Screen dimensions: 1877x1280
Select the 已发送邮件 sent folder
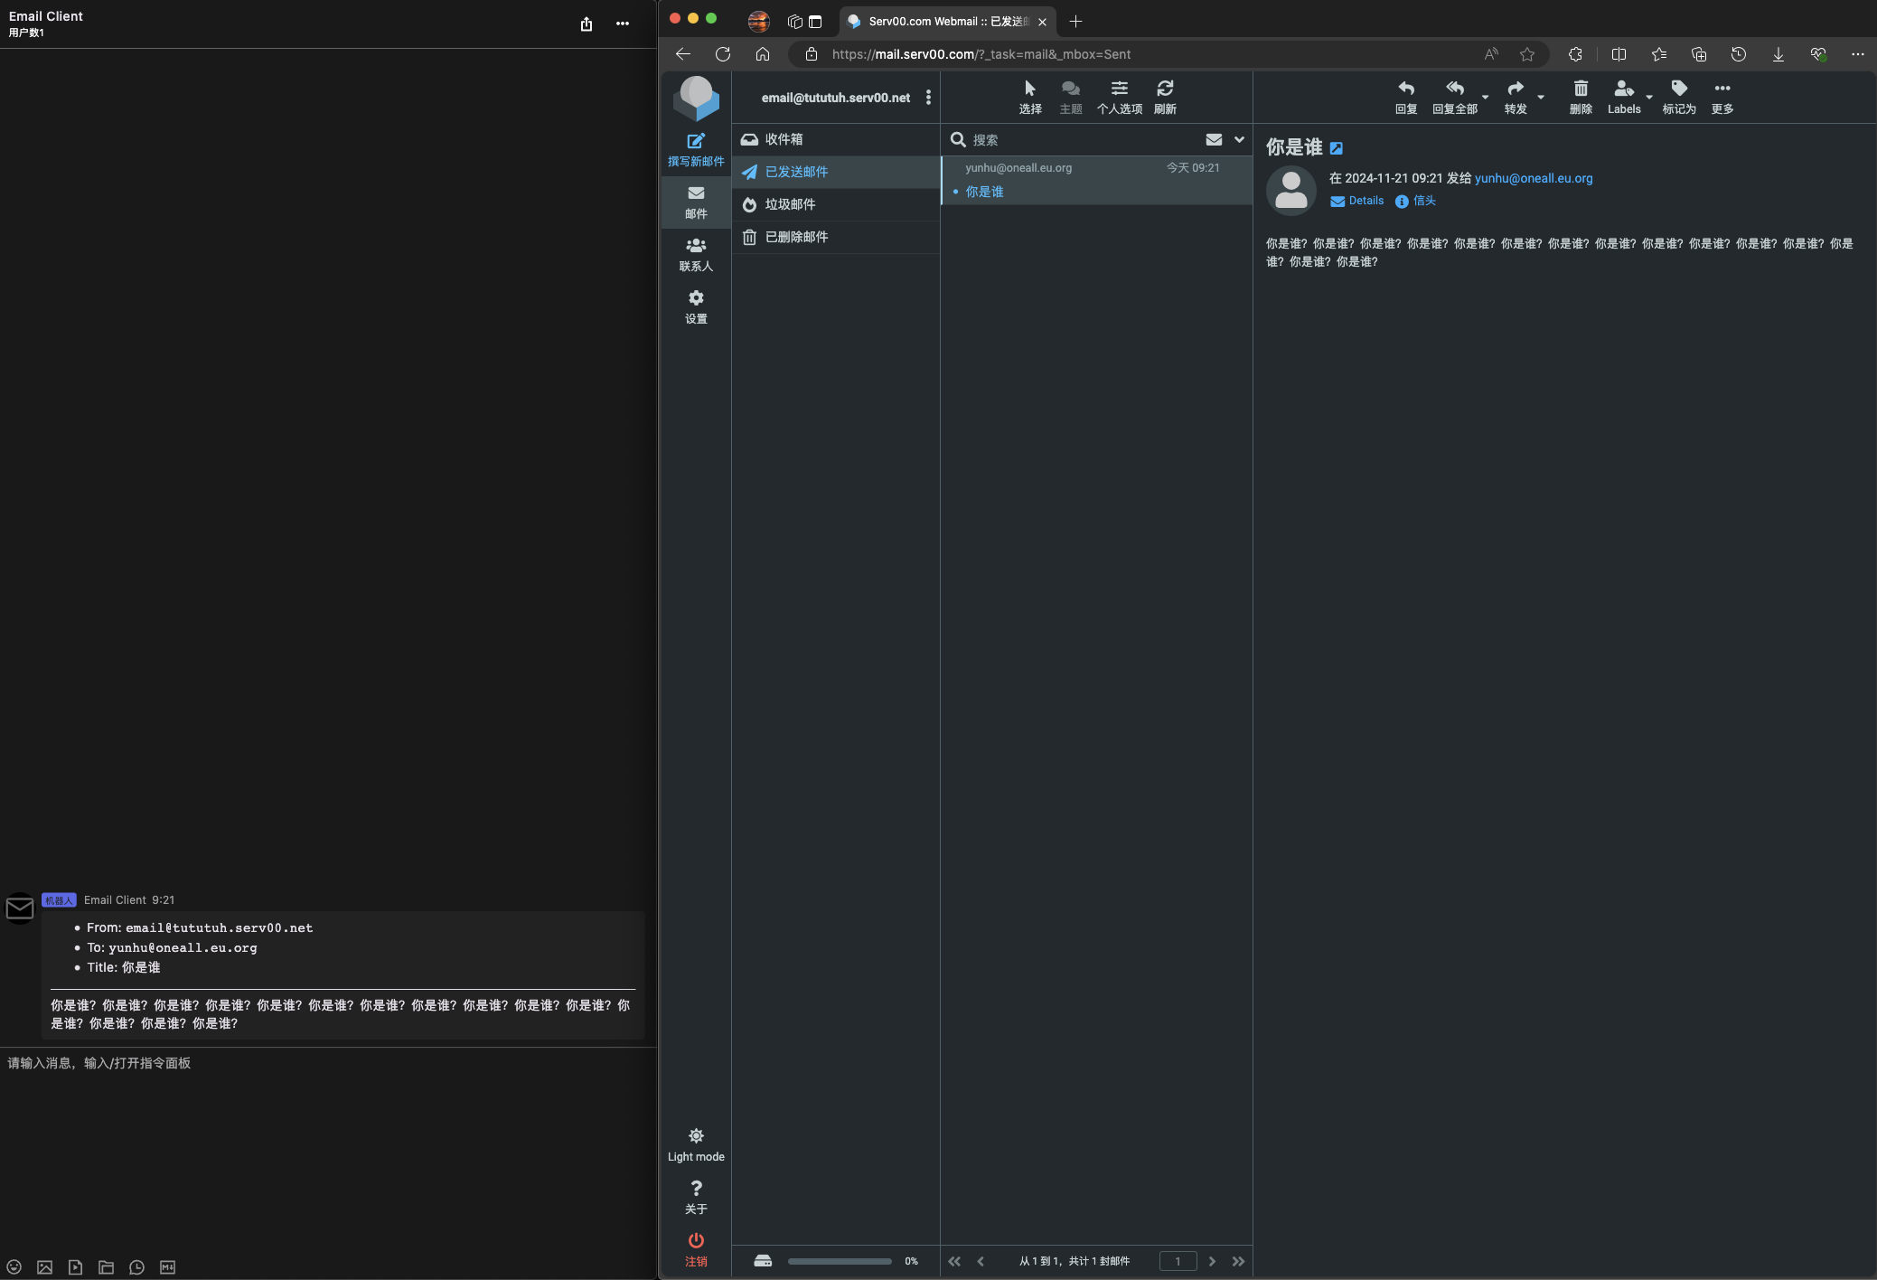click(836, 172)
